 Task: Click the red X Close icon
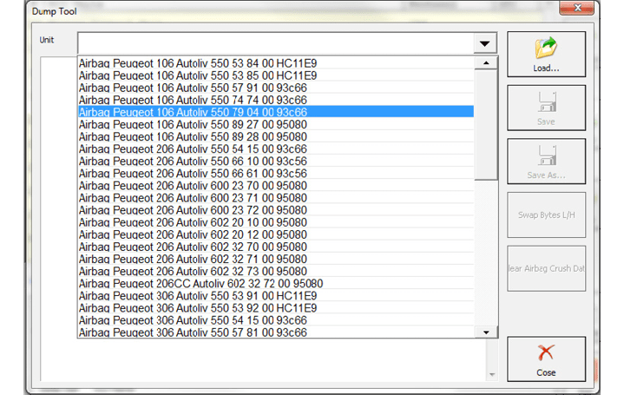(x=546, y=353)
